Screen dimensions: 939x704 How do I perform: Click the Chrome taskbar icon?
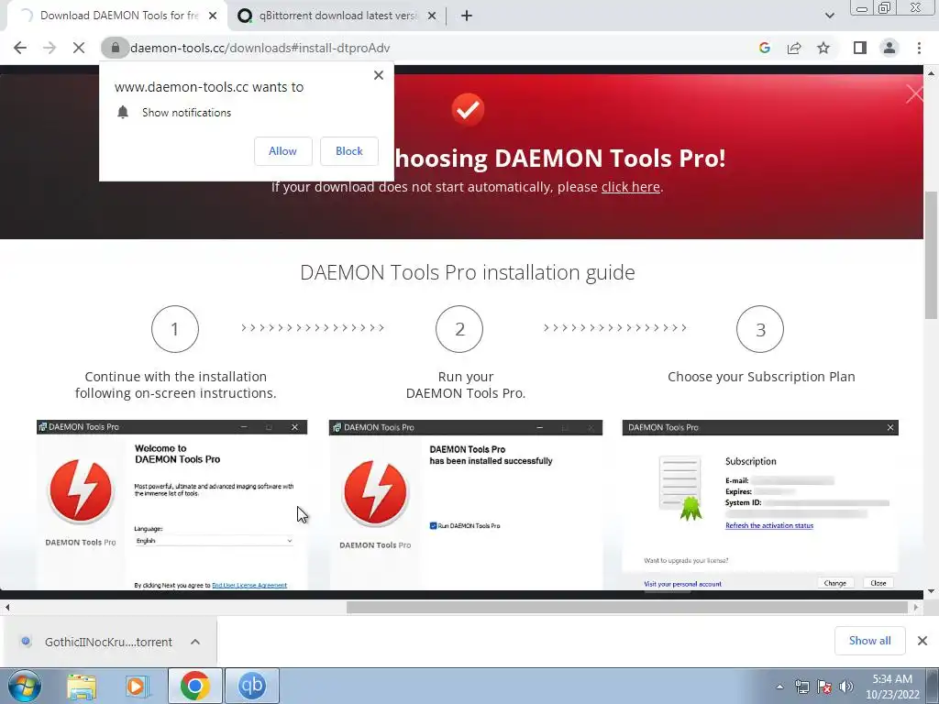194,686
